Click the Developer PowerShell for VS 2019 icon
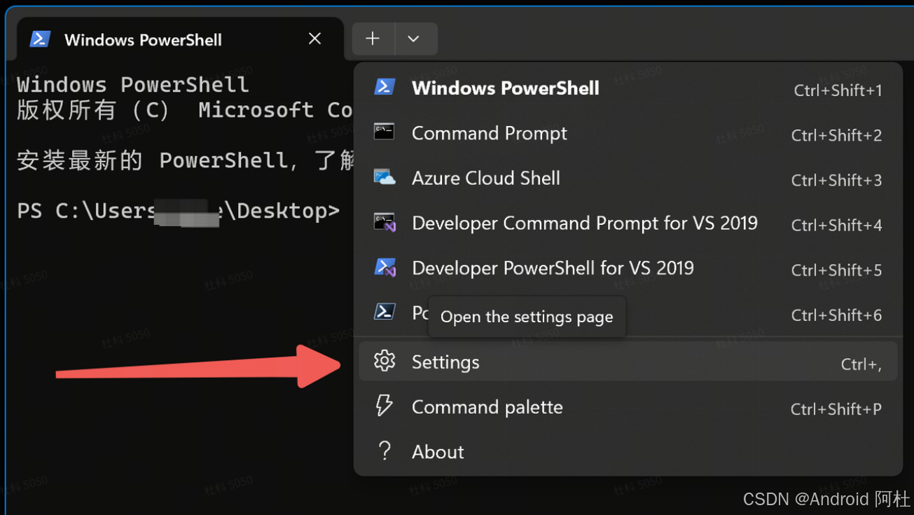This screenshot has height=515, width=914. tap(385, 267)
